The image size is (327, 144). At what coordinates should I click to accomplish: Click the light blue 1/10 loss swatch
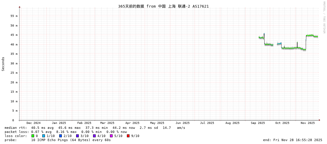(x=43, y=136)
